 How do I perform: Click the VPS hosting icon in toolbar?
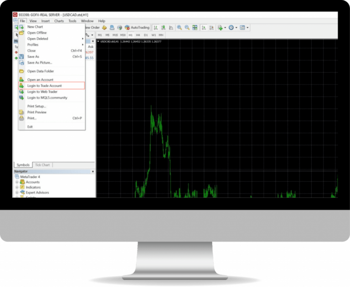(x=112, y=27)
